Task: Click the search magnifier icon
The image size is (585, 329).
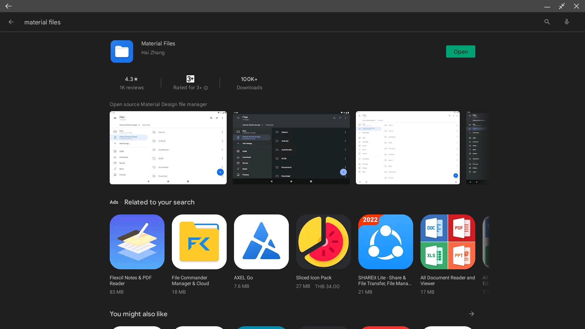Action: click(x=547, y=22)
